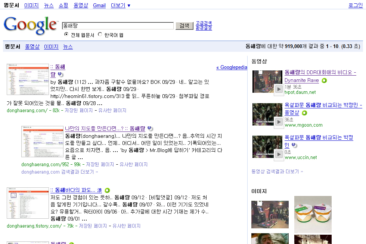Open similar pages for donghaerang.com/ result
This screenshot has width=366, height=244.
pos(112,110)
